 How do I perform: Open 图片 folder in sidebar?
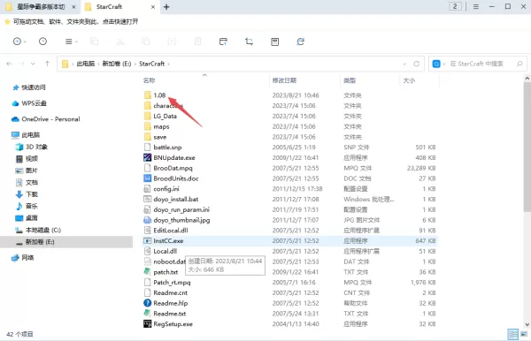(32, 170)
